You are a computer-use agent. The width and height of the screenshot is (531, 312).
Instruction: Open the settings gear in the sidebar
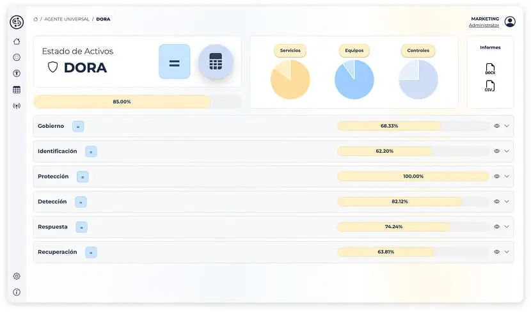(17, 276)
